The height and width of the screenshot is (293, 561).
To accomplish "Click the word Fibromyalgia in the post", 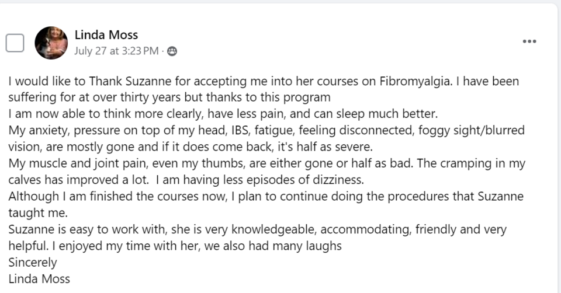I will 414,82.
